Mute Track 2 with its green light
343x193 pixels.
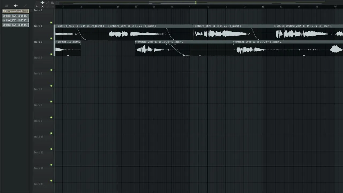[x=51, y=23]
